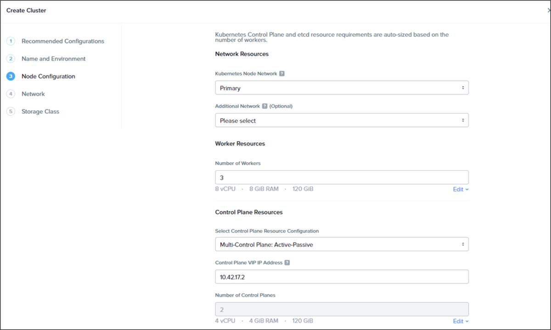Open the Additional Network Please select dropdown
This screenshot has height=330, width=551.
tap(342, 120)
